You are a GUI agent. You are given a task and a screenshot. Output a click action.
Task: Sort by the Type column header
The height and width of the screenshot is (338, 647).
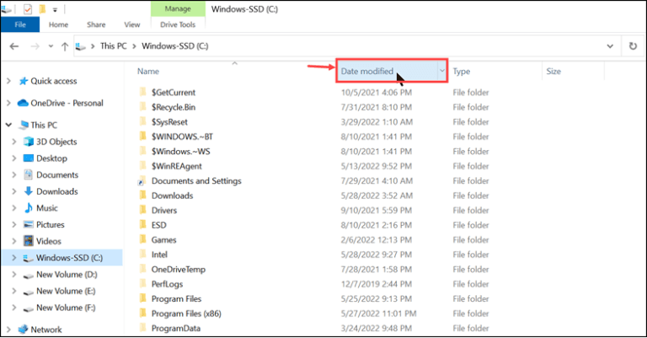click(462, 72)
